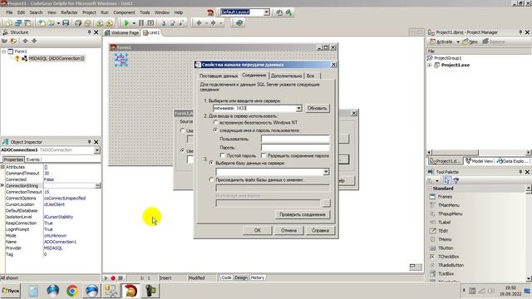Click the Save All toolbar icon

(77, 23)
